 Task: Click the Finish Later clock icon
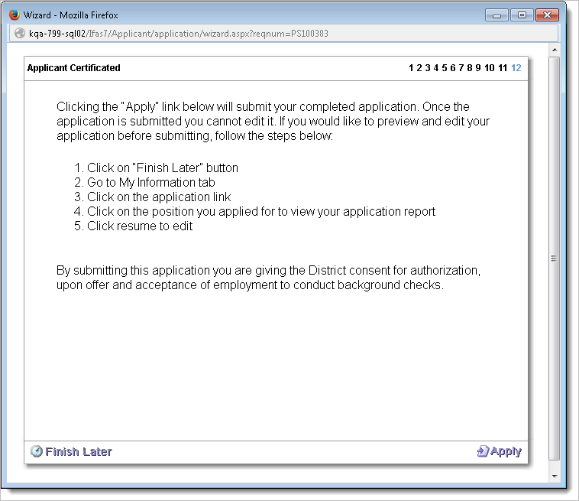click(36, 451)
